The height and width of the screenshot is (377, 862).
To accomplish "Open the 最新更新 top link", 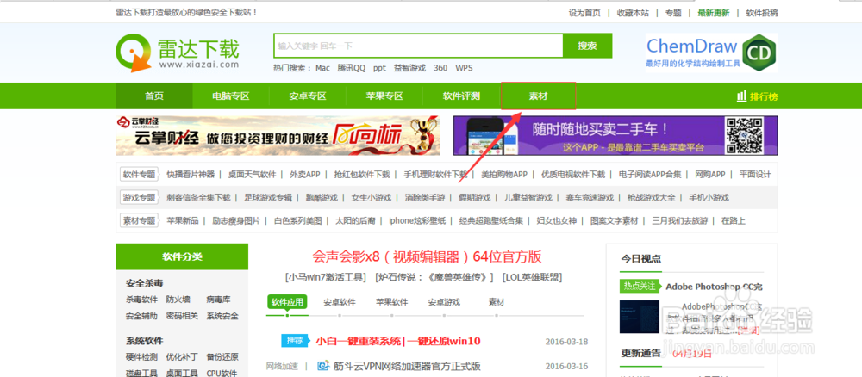I will pyautogui.click(x=714, y=13).
